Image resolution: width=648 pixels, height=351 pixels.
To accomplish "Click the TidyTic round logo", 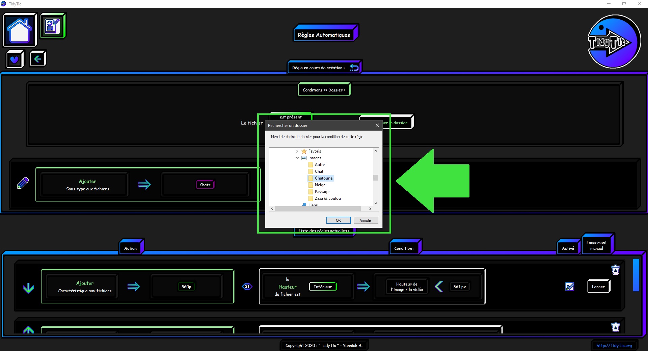I will coord(614,42).
